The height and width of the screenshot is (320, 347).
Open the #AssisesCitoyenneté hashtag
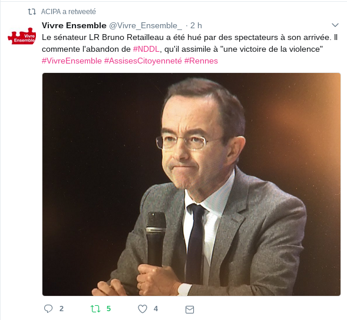point(143,61)
